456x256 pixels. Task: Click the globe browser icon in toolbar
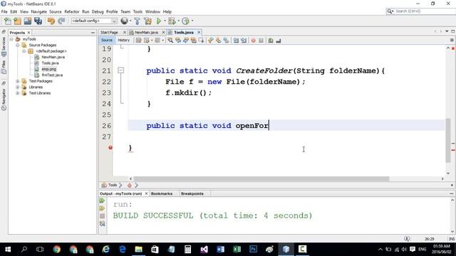click(x=124, y=21)
